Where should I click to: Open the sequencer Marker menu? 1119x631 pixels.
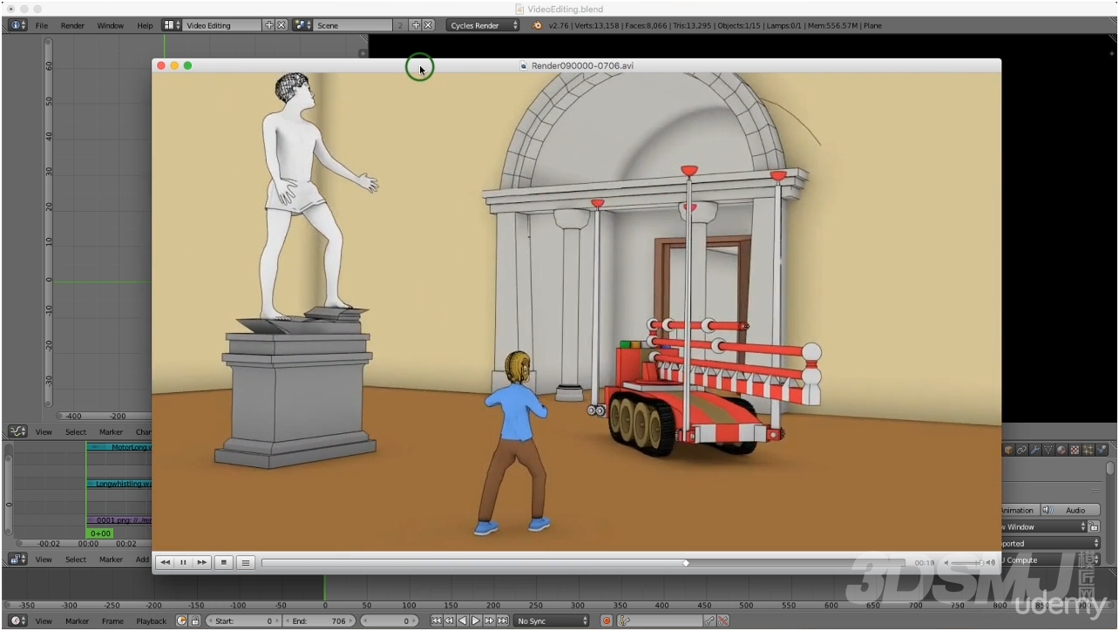click(111, 560)
